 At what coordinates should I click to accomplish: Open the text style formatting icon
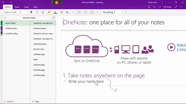(x=67, y=12)
